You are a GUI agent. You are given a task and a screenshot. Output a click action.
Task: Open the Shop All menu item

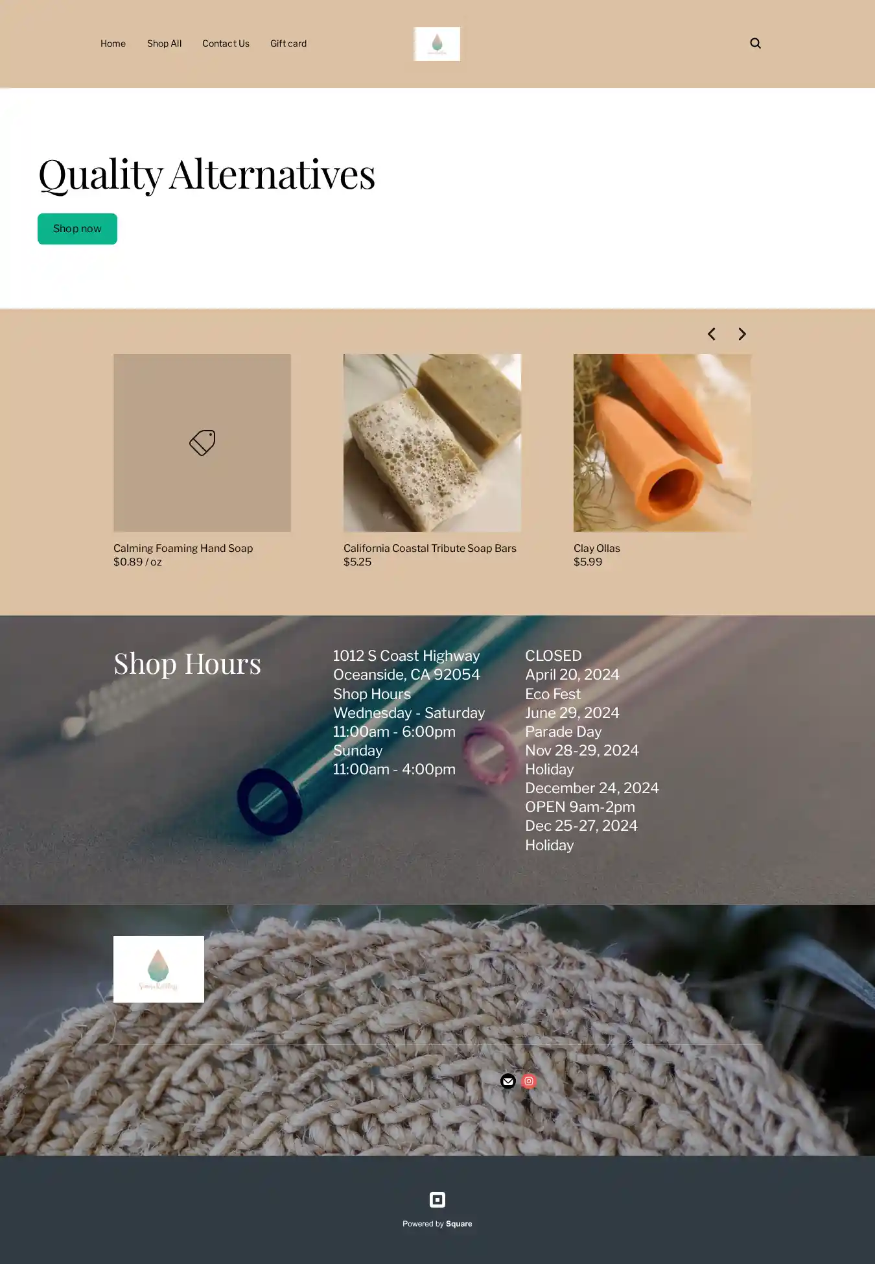point(164,43)
